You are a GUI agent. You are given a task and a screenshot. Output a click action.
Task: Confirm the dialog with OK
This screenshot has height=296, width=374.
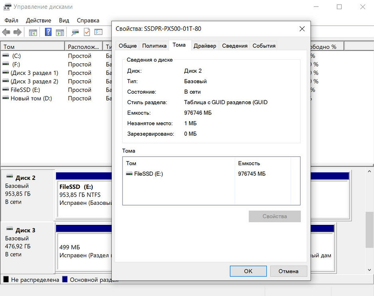click(248, 271)
